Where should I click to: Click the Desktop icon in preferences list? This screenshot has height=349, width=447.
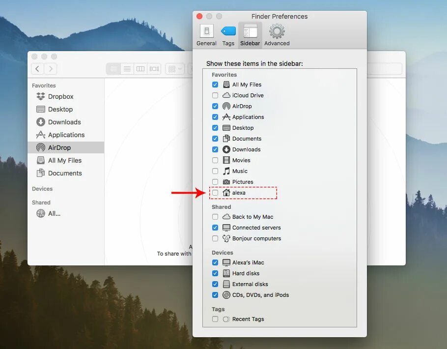click(x=226, y=128)
